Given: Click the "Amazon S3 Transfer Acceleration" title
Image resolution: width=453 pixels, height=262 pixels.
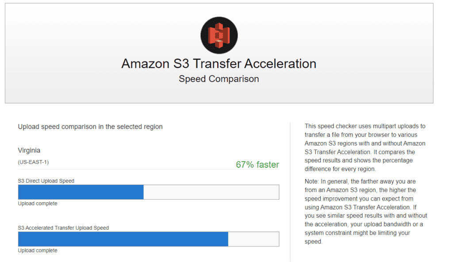Looking at the screenshot, I should (x=219, y=64).
